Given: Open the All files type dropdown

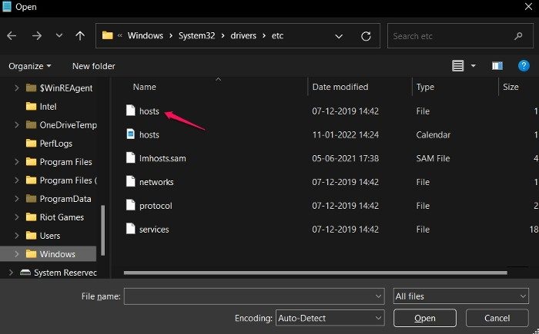Looking at the screenshot, I should 460,296.
